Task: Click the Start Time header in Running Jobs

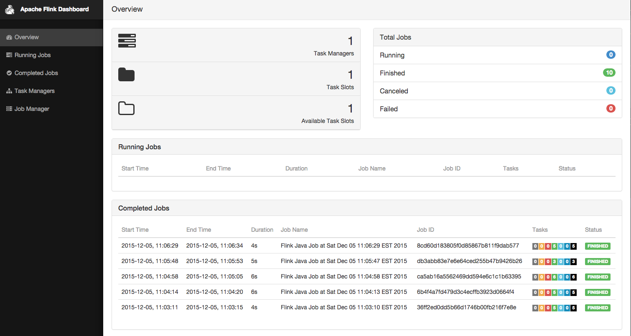Action: 135,168
